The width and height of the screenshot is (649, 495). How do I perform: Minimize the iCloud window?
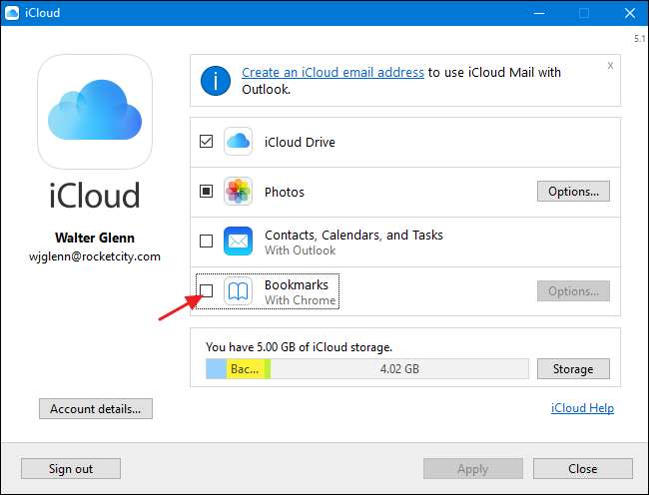pyautogui.click(x=539, y=13)
